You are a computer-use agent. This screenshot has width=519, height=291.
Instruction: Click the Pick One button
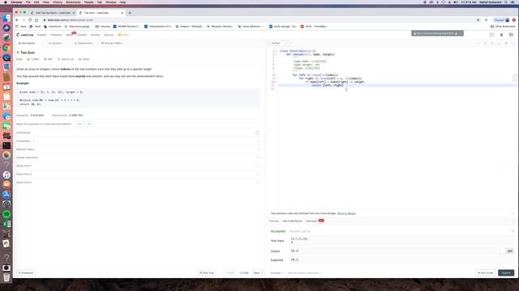207,273
